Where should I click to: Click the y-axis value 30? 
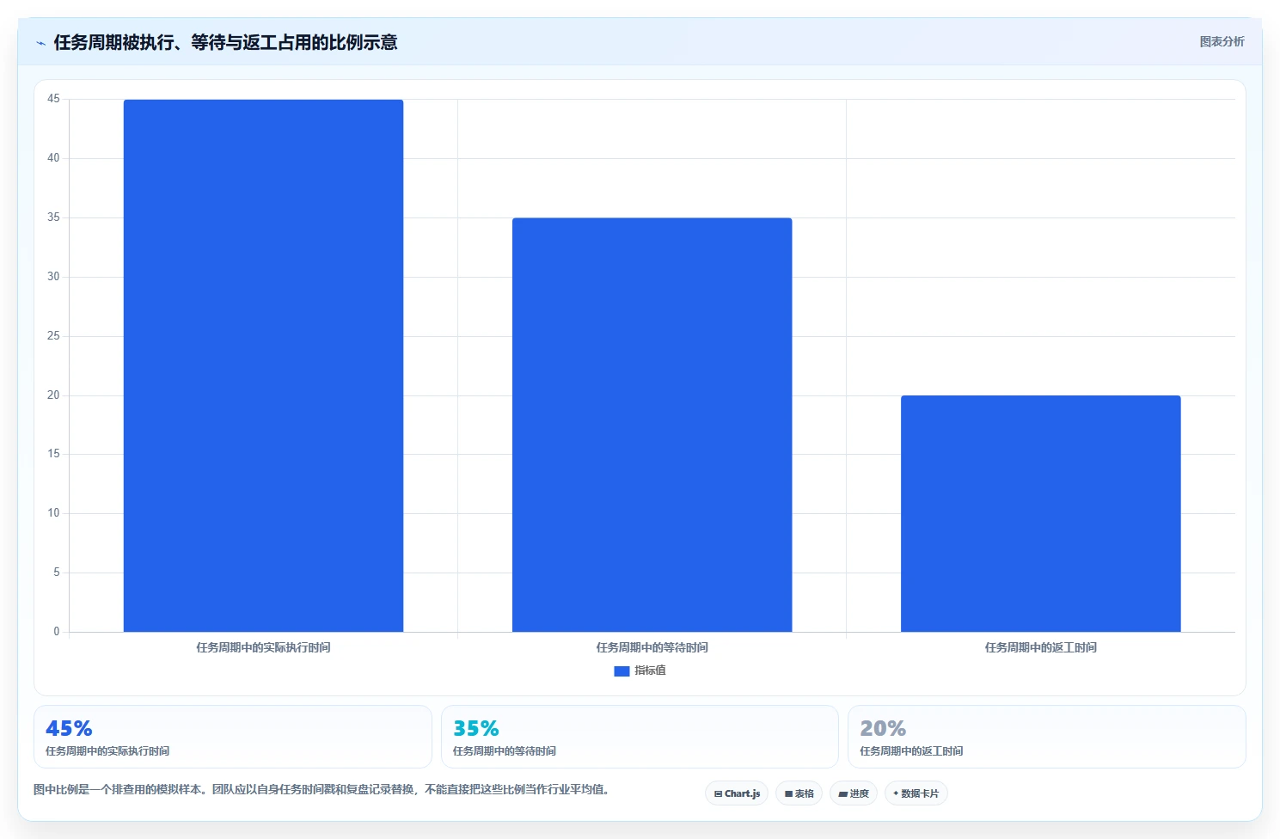(x=53, y=277)
